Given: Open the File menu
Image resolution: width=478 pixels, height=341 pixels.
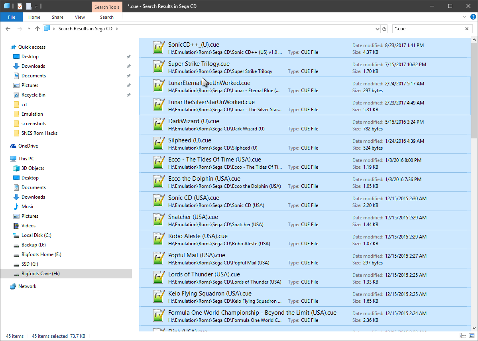Looking at the screenshot, I should pos(12,17).
